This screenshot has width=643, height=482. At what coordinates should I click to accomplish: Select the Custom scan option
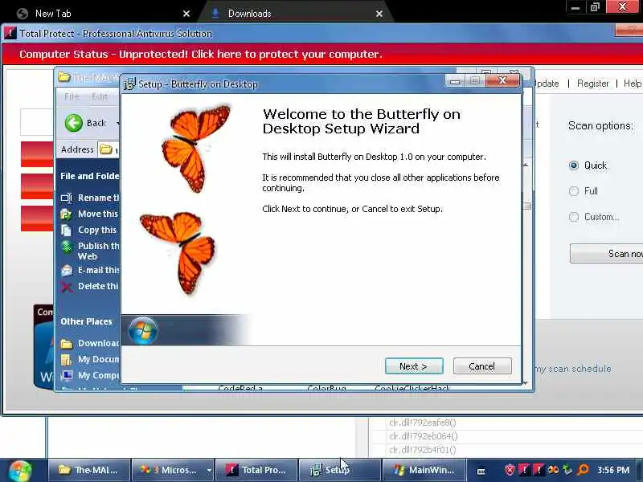(x=574, y=217)
